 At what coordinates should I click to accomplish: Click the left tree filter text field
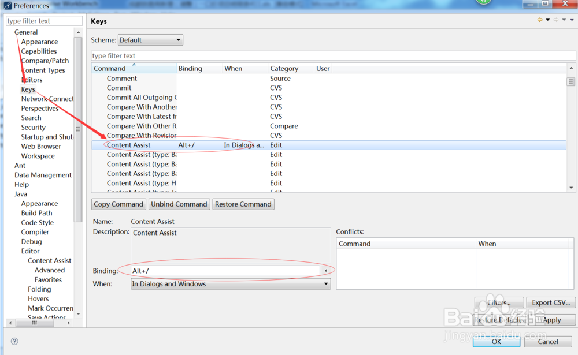coord(44,21)
